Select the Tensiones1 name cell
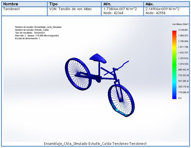The height and width of the screenshot is (148, 191). coord(11,9)
